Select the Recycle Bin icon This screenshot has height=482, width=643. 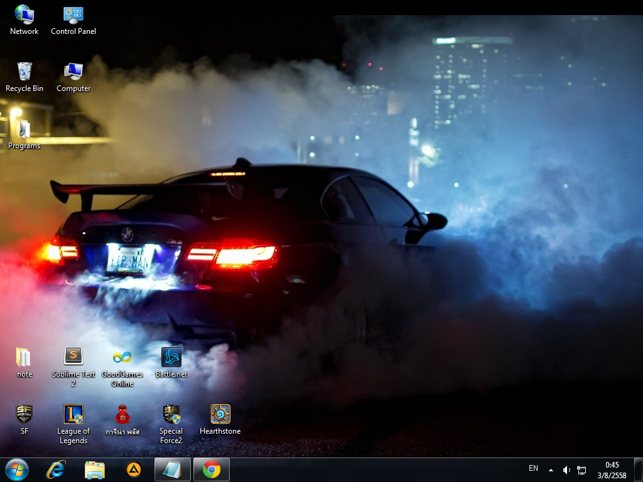pyautogui.click(x=24, y=77)
